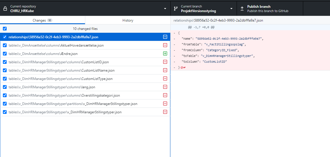Click the deleted status icon for Overstillingskategori.json

click(x=165, y=95)
